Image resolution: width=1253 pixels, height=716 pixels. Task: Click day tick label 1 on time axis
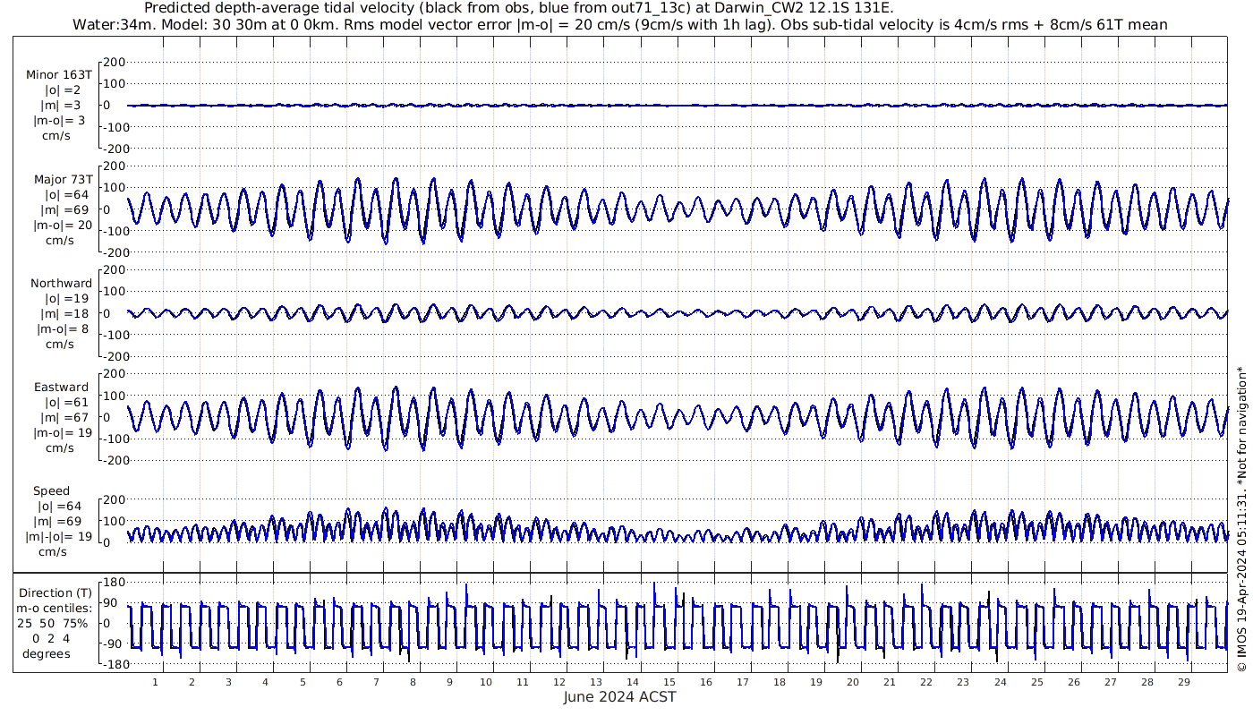pyautogui.click(x=156, y=682)
